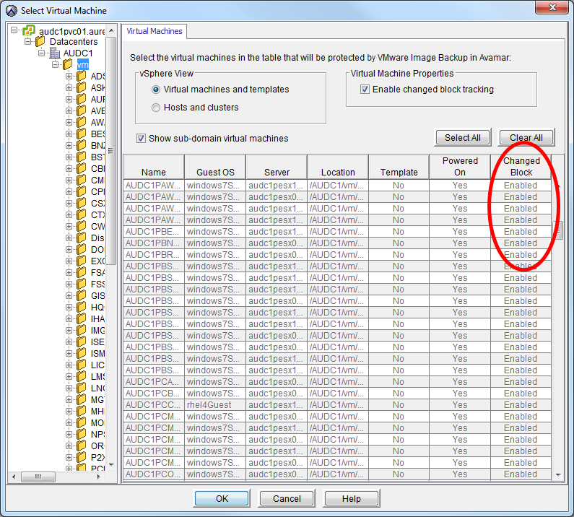Sort by Guest OS column header
This screenshot has width=574, height=517.
pyautogui.click(x=215, y=167)
